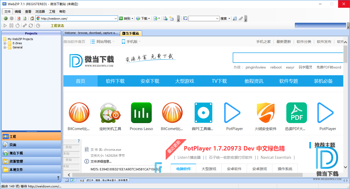This screenshot has width=350, height=189.
Task: Click the BitComet icon first in row
Action: click(x=79, y=113)
